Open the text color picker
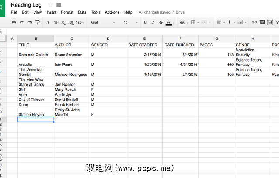The width and height of the screenshot is (279, 178). [169, 22]
